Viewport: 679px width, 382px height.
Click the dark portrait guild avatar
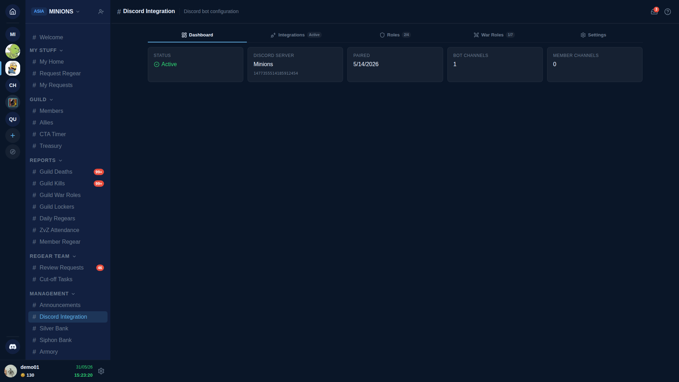click(13, 102)
